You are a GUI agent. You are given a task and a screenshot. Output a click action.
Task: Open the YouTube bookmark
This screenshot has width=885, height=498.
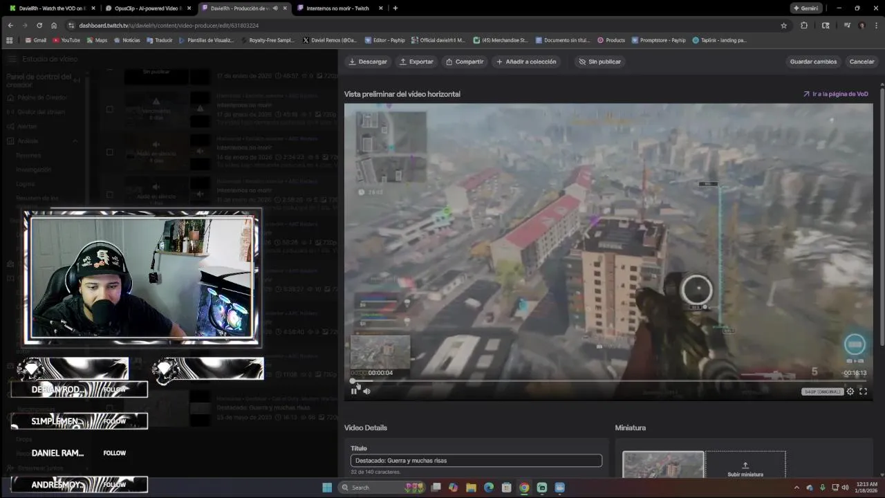pos(66,40)
